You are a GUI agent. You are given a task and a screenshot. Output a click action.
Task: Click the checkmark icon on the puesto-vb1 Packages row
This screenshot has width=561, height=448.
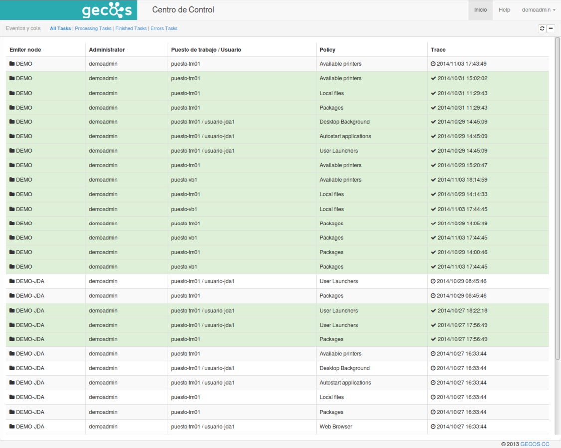click(x=433, y=237)
